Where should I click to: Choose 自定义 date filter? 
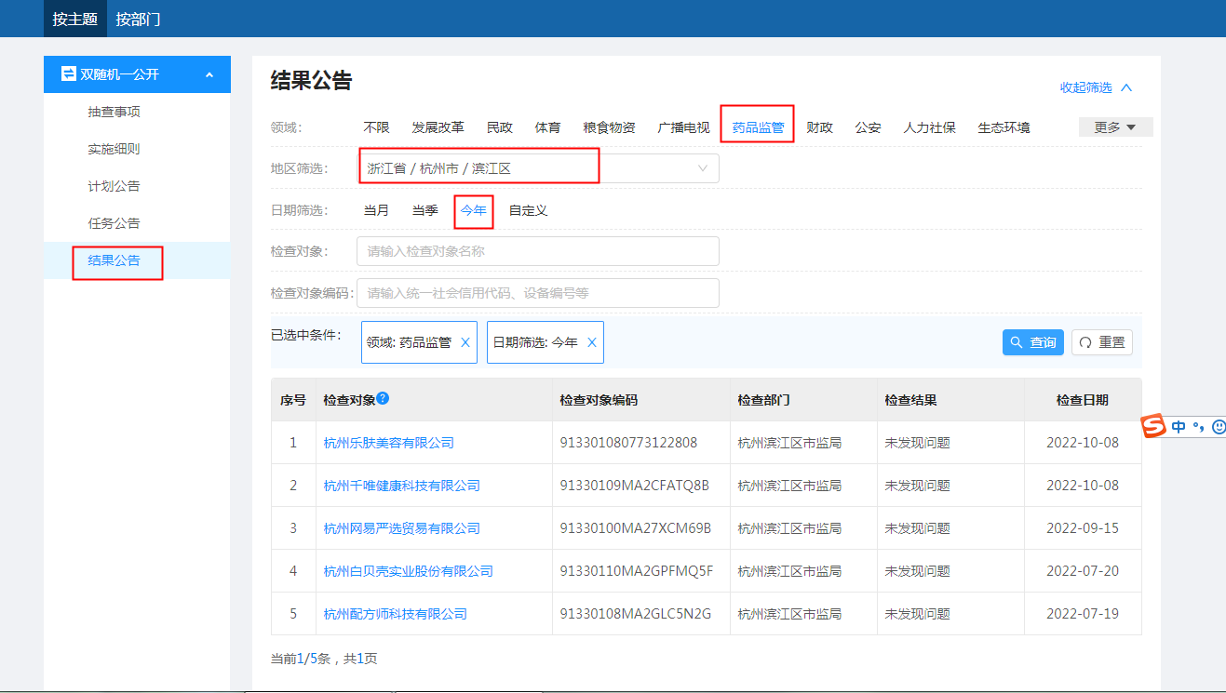coord(528,210)
